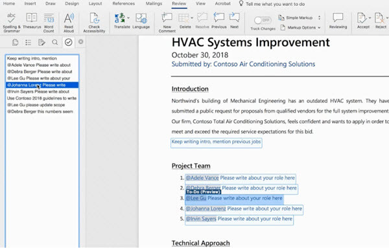Click the HVAC Systems Improvement title
Screen dimensions: 389x248
[250, 42]
